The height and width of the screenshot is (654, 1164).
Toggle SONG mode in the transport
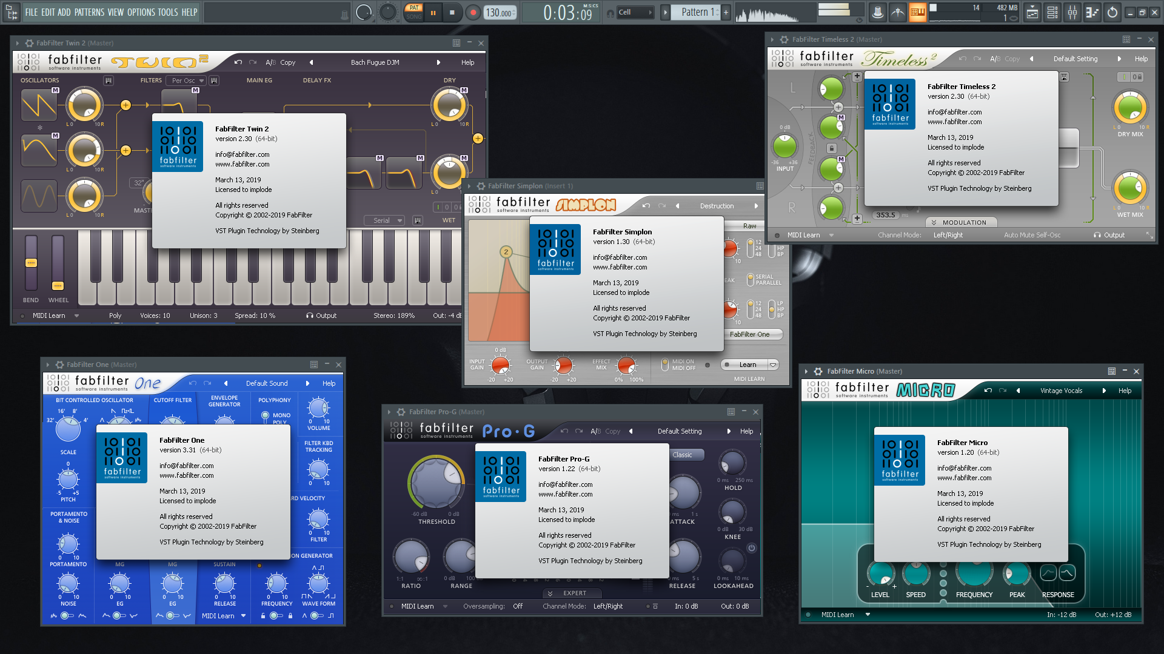pos(414,18)
